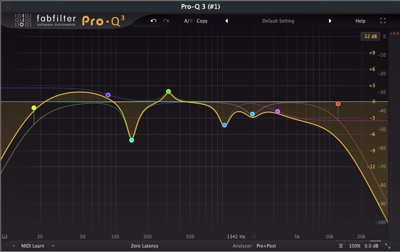400x252 pixels.
Task: Copy the current state with Copy
Action: click(202, 21)
